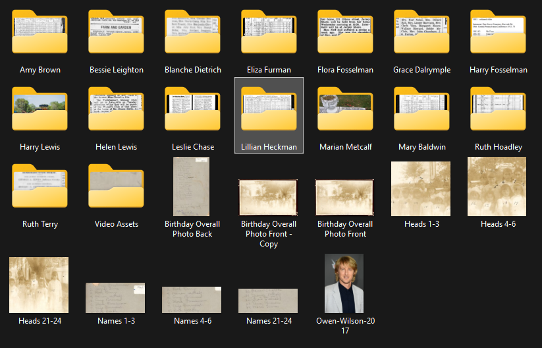Choose the Grace Dalrymple folder
Screen dimensions: 542x348
421,32
